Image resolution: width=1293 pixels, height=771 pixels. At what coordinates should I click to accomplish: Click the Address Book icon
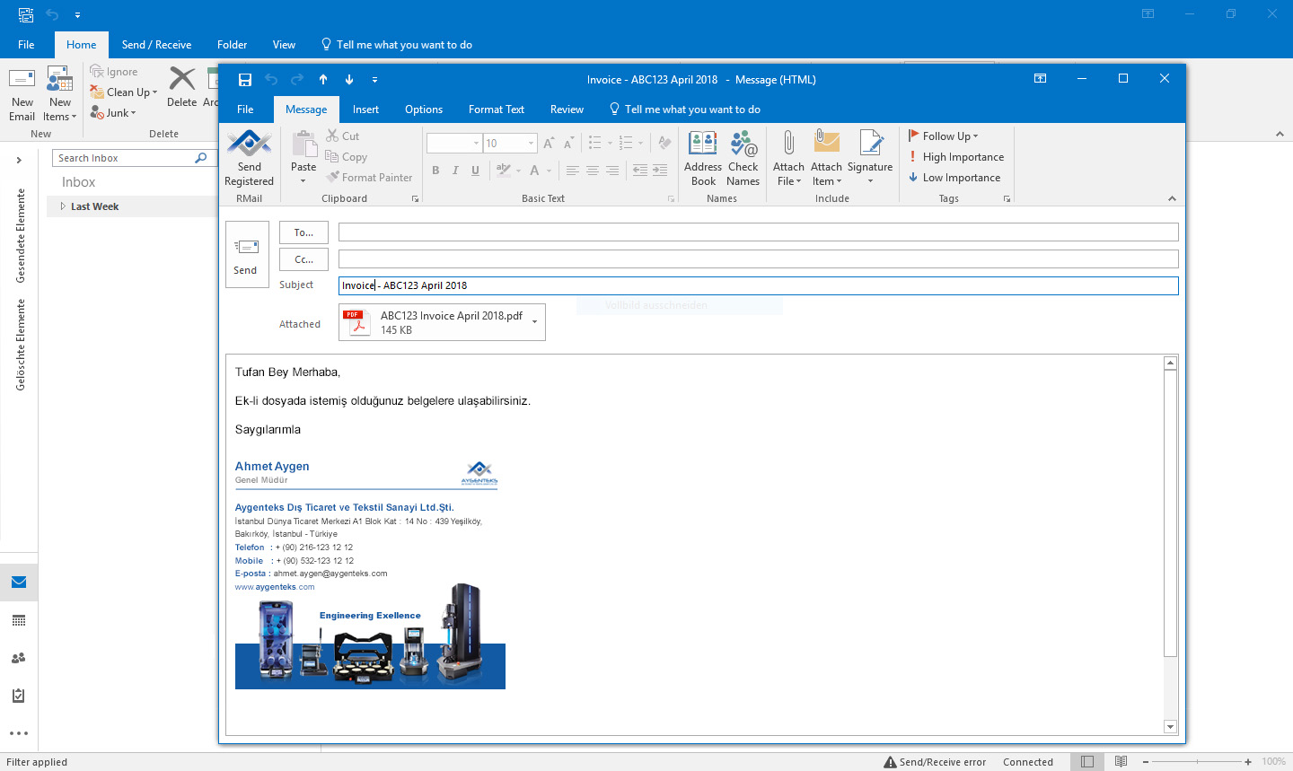(x=703, y=159)
